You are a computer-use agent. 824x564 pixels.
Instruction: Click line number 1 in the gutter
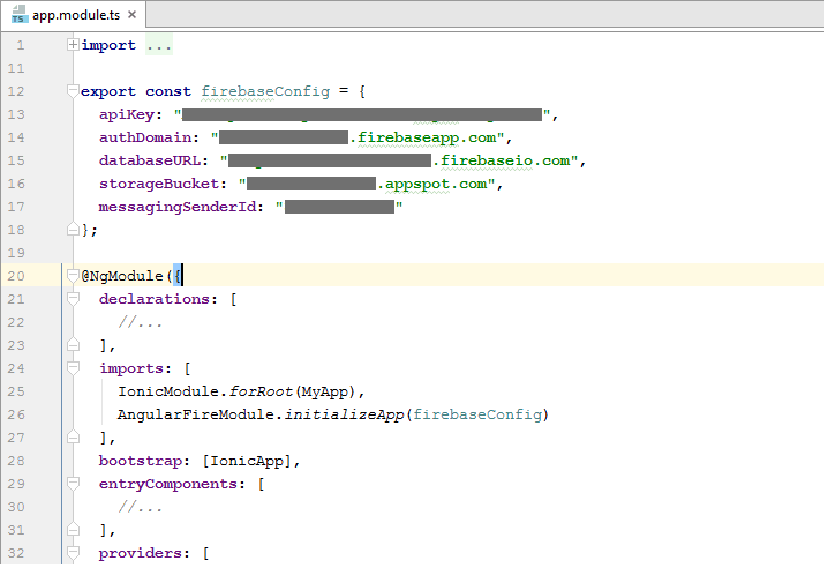click(x=21, y=45)
